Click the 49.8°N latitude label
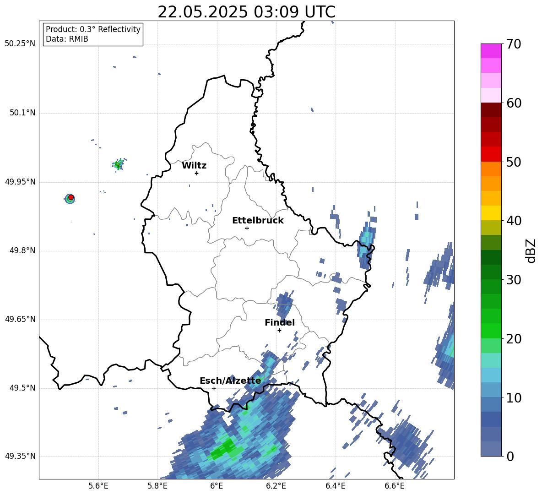This screenshot has height=495, width=542. (x=23, y=250)
